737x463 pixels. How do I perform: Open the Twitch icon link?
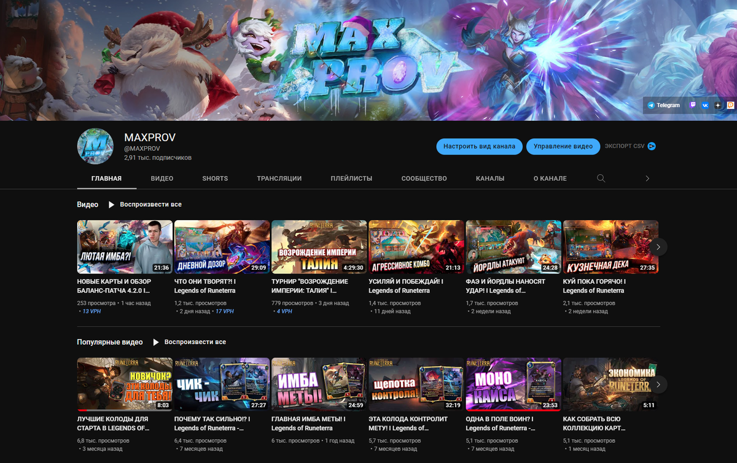(x=693, y=105)
